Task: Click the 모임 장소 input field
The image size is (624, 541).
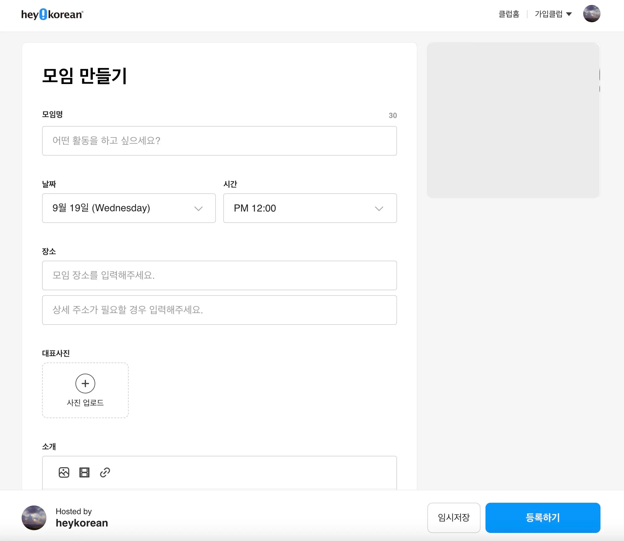Action: (x=219, y=275)
